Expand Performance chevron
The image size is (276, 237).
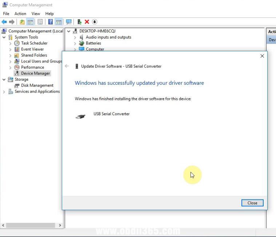click(11, 68)
